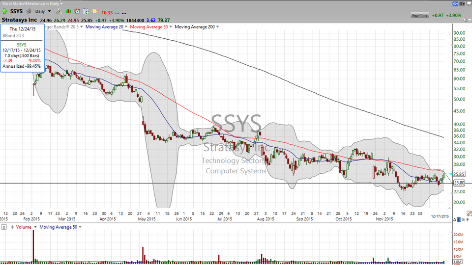Click the green 26.29 high price

(x=59, y=20)
